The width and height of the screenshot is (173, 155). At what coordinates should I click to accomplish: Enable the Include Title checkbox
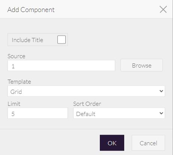62,39
